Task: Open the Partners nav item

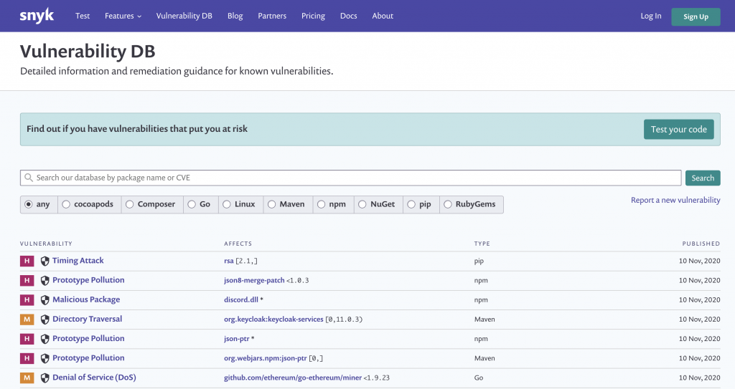Action: point(272,16)
